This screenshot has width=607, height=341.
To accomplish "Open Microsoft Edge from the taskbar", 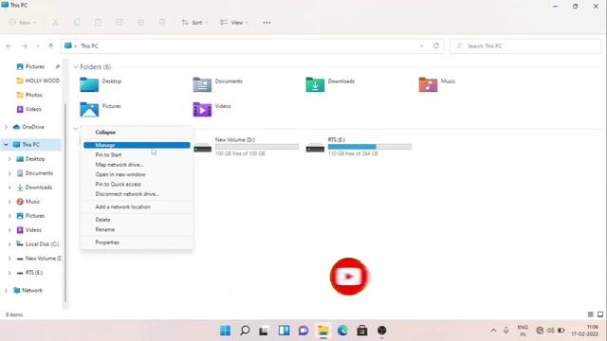I will 342,331.
